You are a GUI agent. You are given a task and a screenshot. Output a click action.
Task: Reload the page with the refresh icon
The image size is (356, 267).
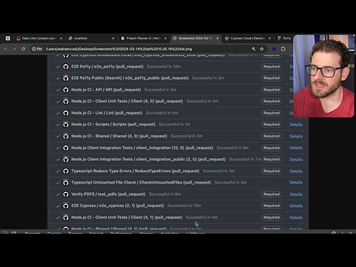click(23, 49)
